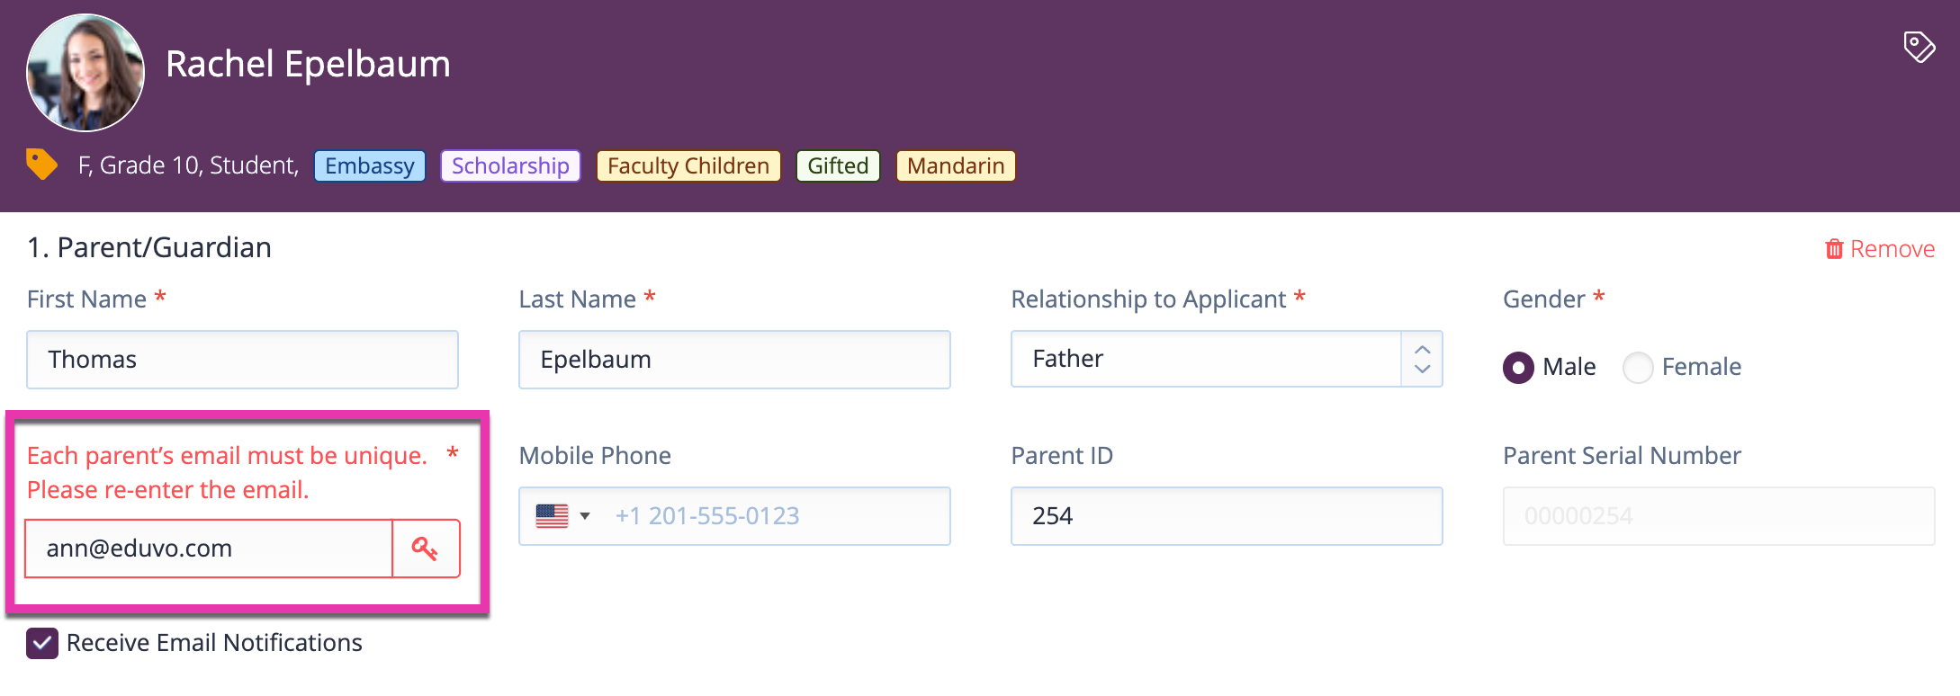The height and width of the screenshot is (696, 1960).
Task: Click the Parent ID input field
Action: pos(1227,516)
